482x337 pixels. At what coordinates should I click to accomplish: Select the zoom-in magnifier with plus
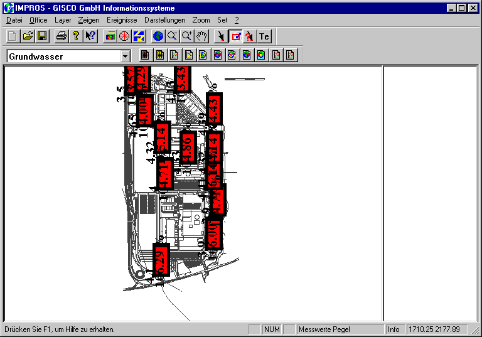186,36
